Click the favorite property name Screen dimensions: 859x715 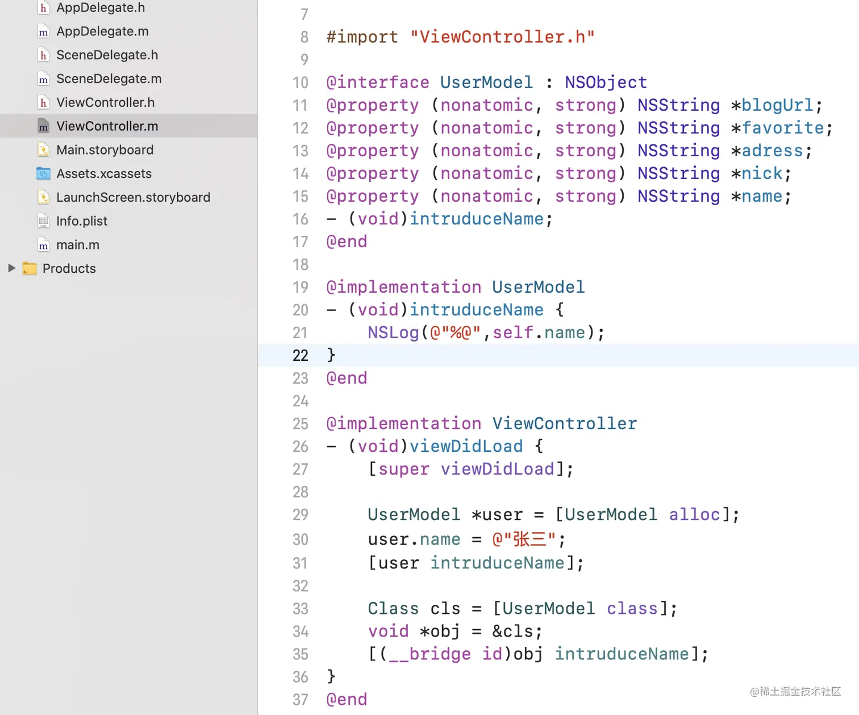pos(783,128)
